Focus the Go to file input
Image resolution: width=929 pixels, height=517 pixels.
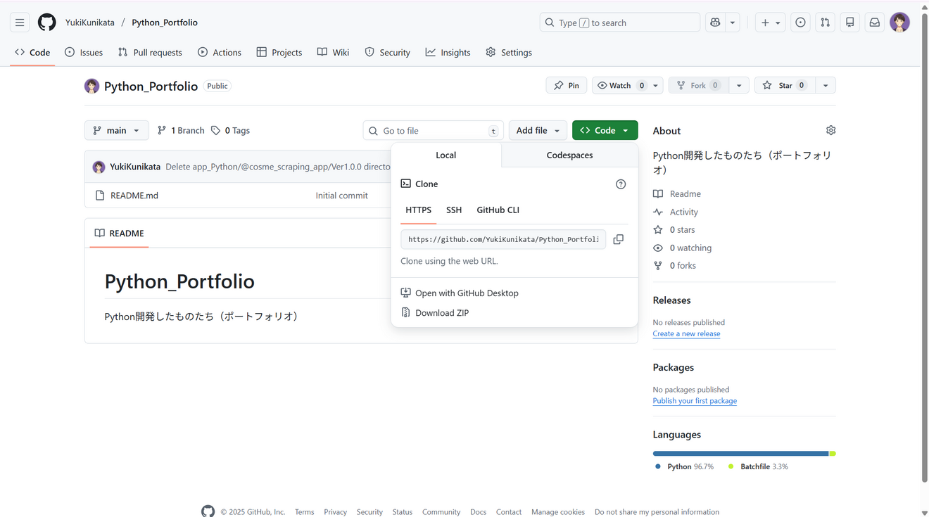pos(433,130)
